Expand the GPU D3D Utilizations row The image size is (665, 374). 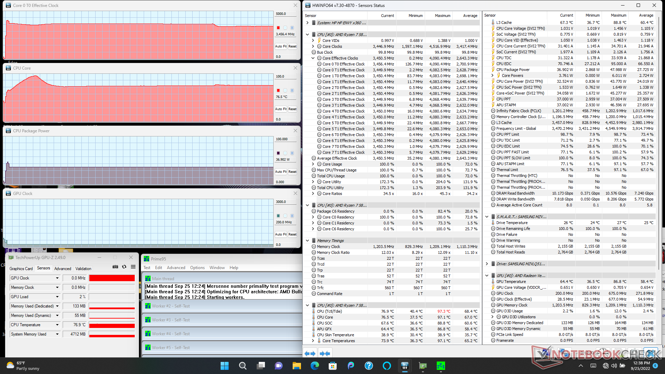[x=493, y=317]
